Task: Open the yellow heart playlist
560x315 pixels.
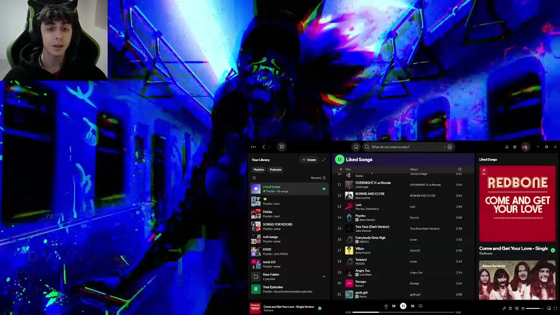Action: click(x=289, y=201)
